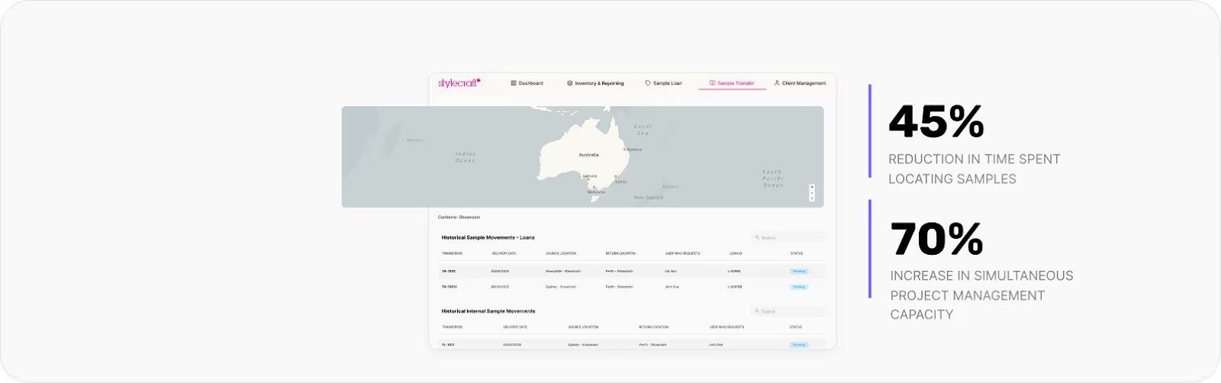This screenshot has height=383, width=1221.
Task: Focus the Loans table search field
Action: click(x=788, y=237)
